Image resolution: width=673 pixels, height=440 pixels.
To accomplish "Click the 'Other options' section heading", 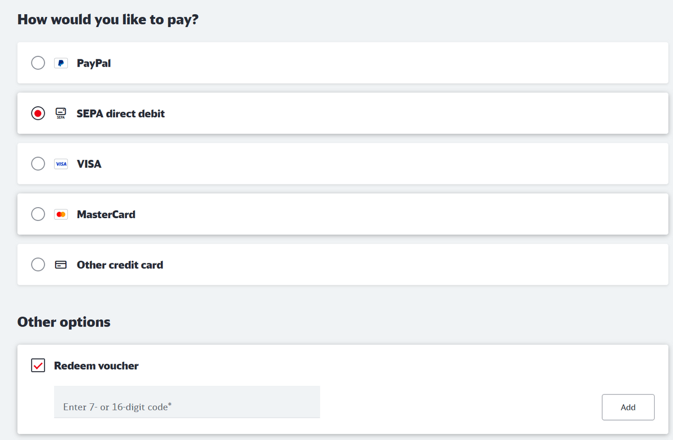I will [x=64, y=322].
